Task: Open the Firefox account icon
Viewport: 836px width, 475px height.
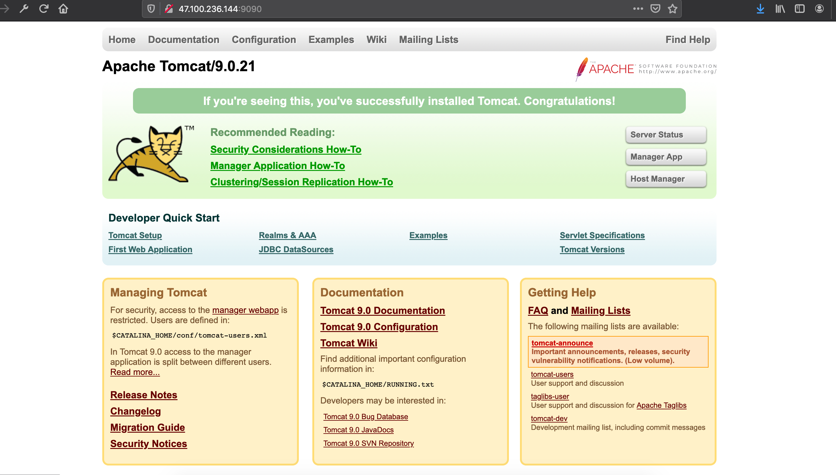Action: point(819,9)
